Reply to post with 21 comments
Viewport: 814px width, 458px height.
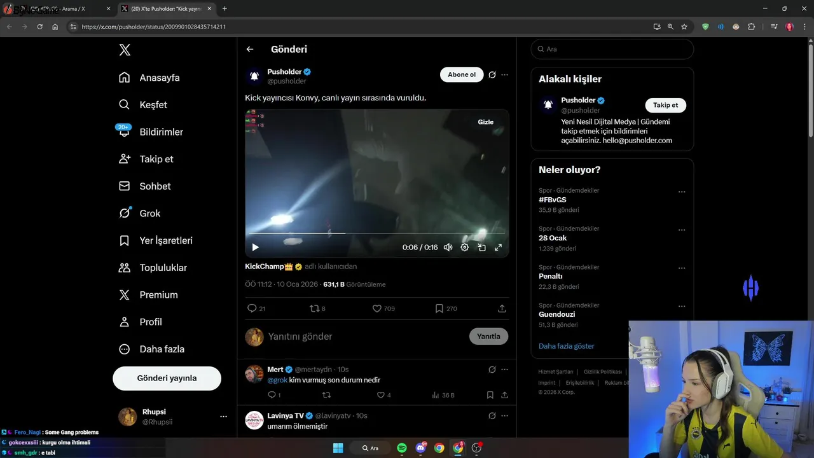pos(256,309)
